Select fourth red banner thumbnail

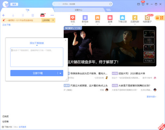(149, 55)
